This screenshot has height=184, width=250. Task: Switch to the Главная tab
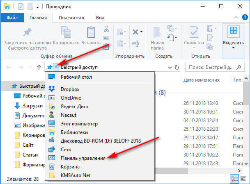(x=38, y=18)
